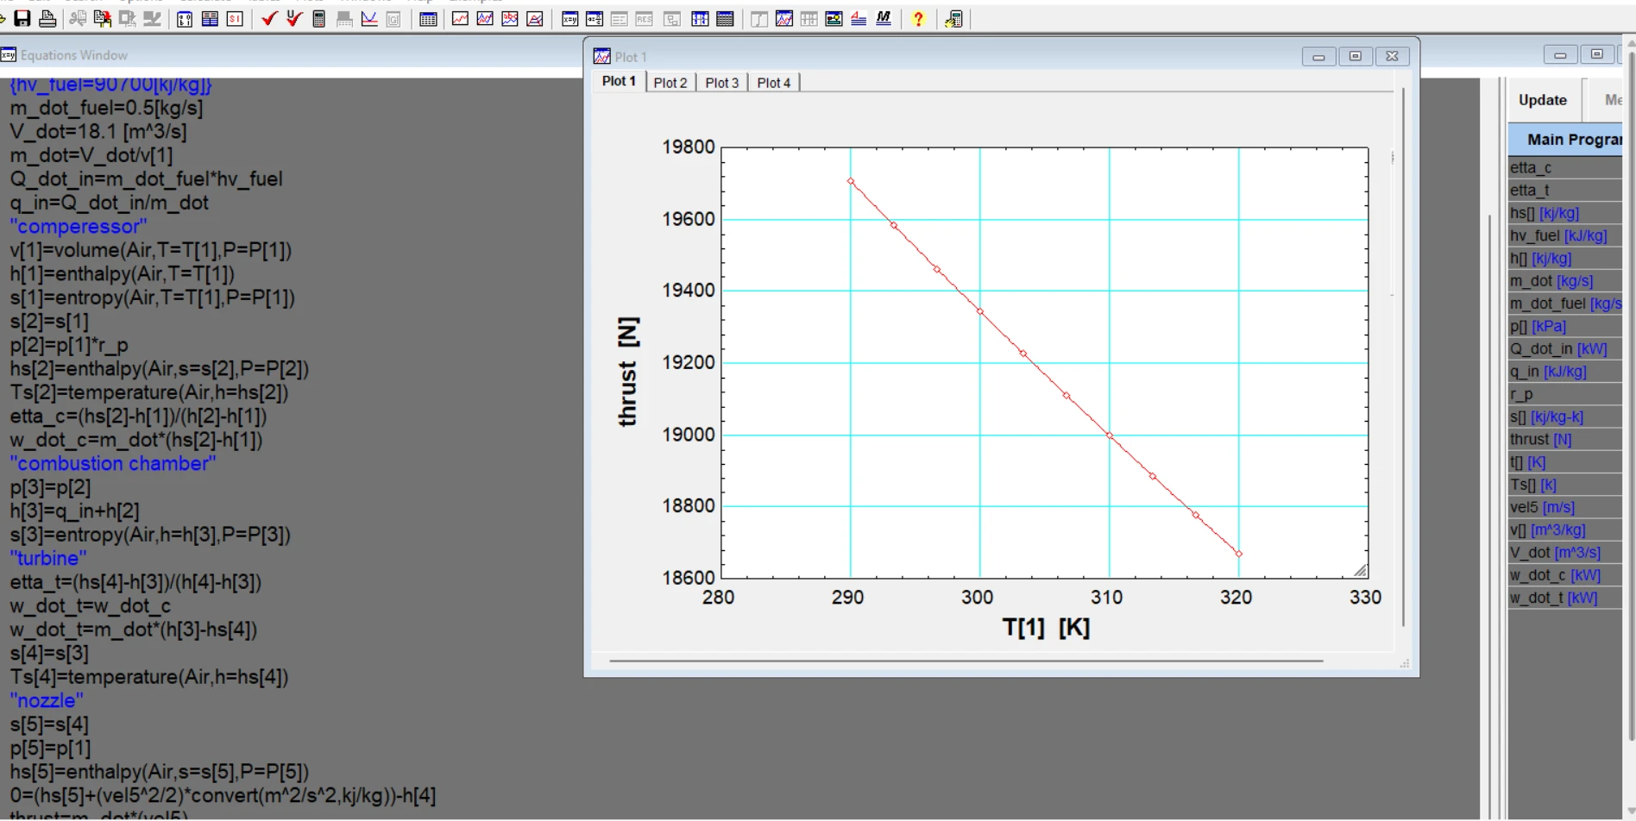Screen dimensions: 1636x821
Task: Click the New Plot Window icon
Action: (461, 18)
